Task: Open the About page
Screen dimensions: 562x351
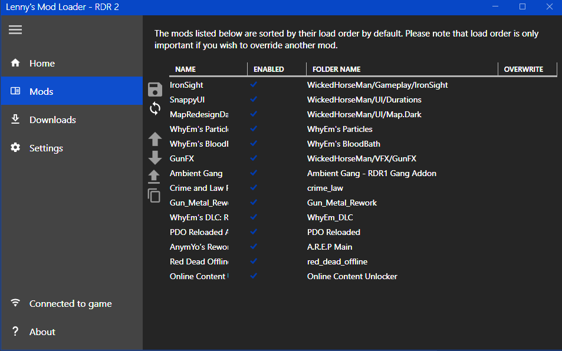Action: coord(72,332)
